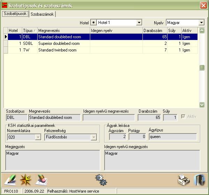
Task: Click the Idegen nyelvű megnevezés field
Action: tap(109, 117)
